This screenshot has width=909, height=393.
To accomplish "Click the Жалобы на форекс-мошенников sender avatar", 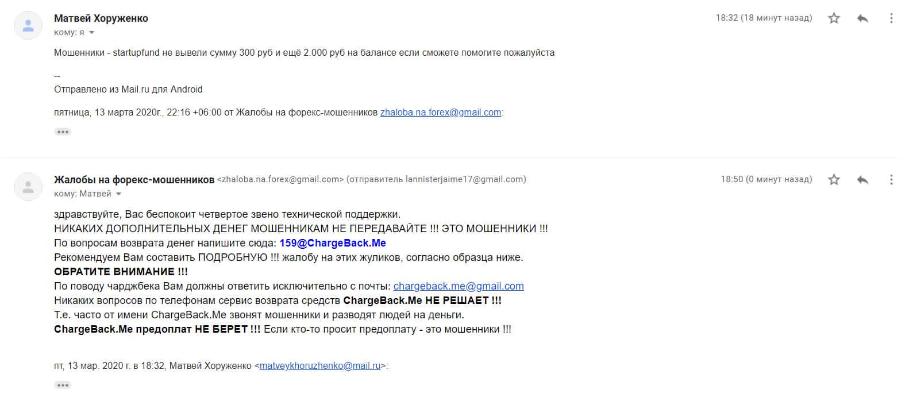I will (28, 187).
